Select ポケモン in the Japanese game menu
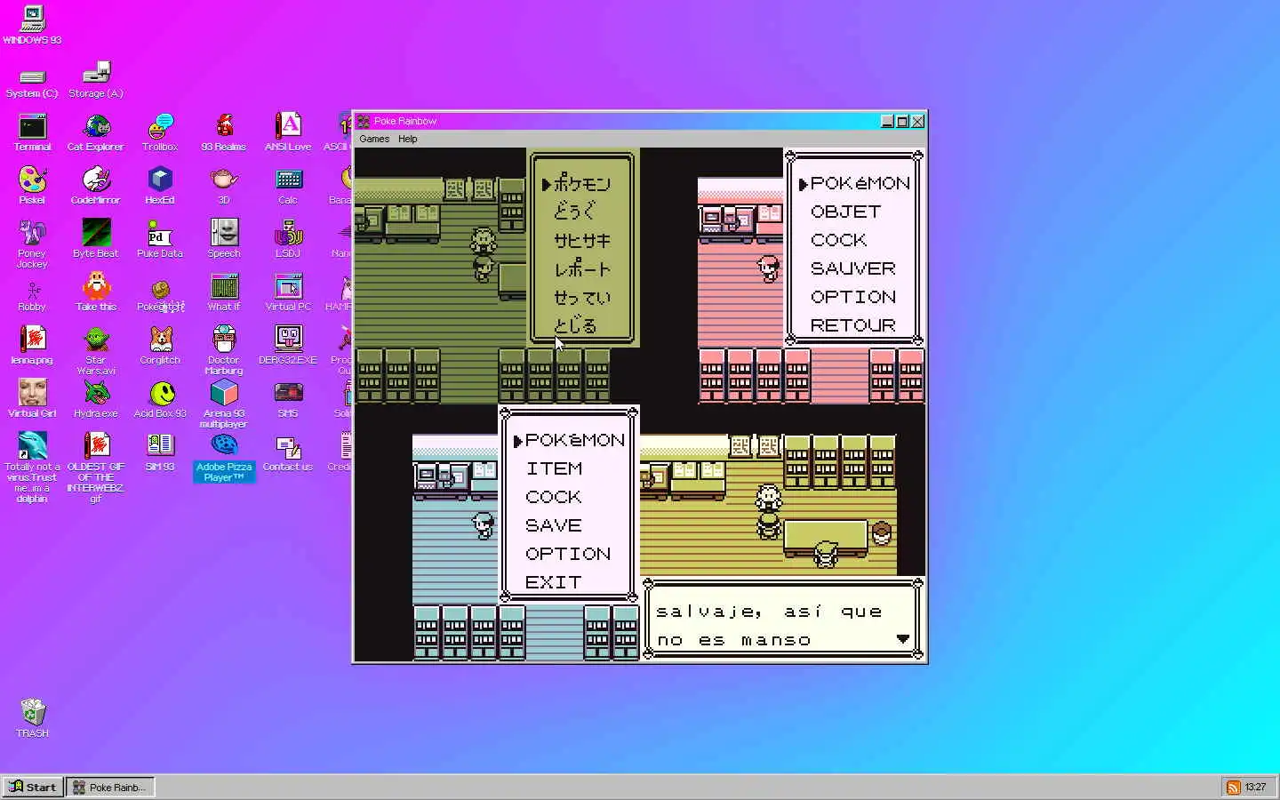Screen dimensions: 1280x800 pos(582,183)
